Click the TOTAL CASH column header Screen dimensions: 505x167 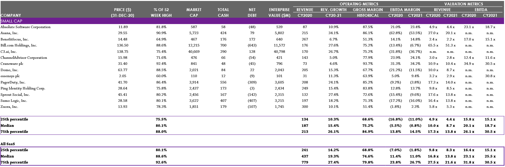[223, 13]
